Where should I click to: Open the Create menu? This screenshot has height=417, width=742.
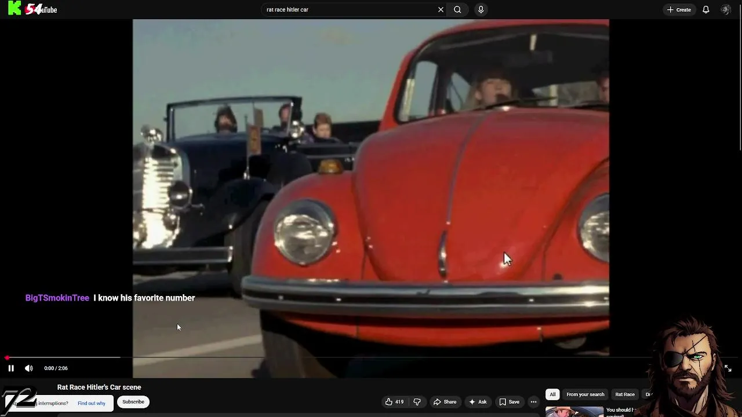click(679, 9)
